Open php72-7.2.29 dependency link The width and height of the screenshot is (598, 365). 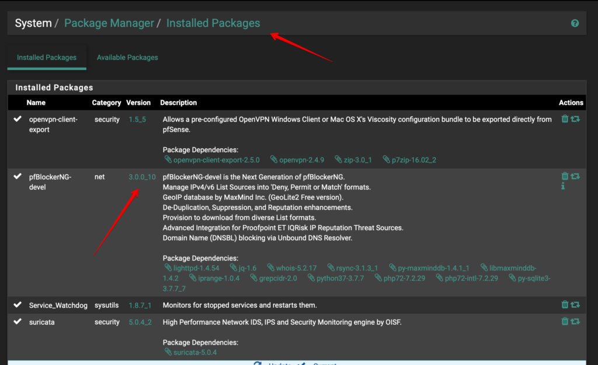tap(400, 278)
